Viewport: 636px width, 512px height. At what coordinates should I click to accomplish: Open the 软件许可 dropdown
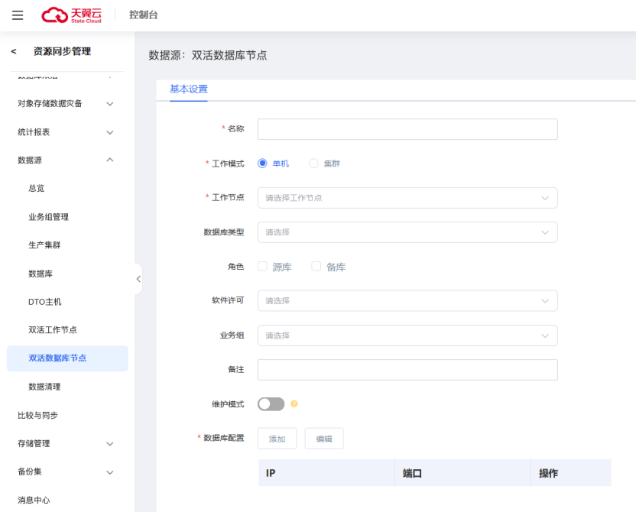coord(407,301)
